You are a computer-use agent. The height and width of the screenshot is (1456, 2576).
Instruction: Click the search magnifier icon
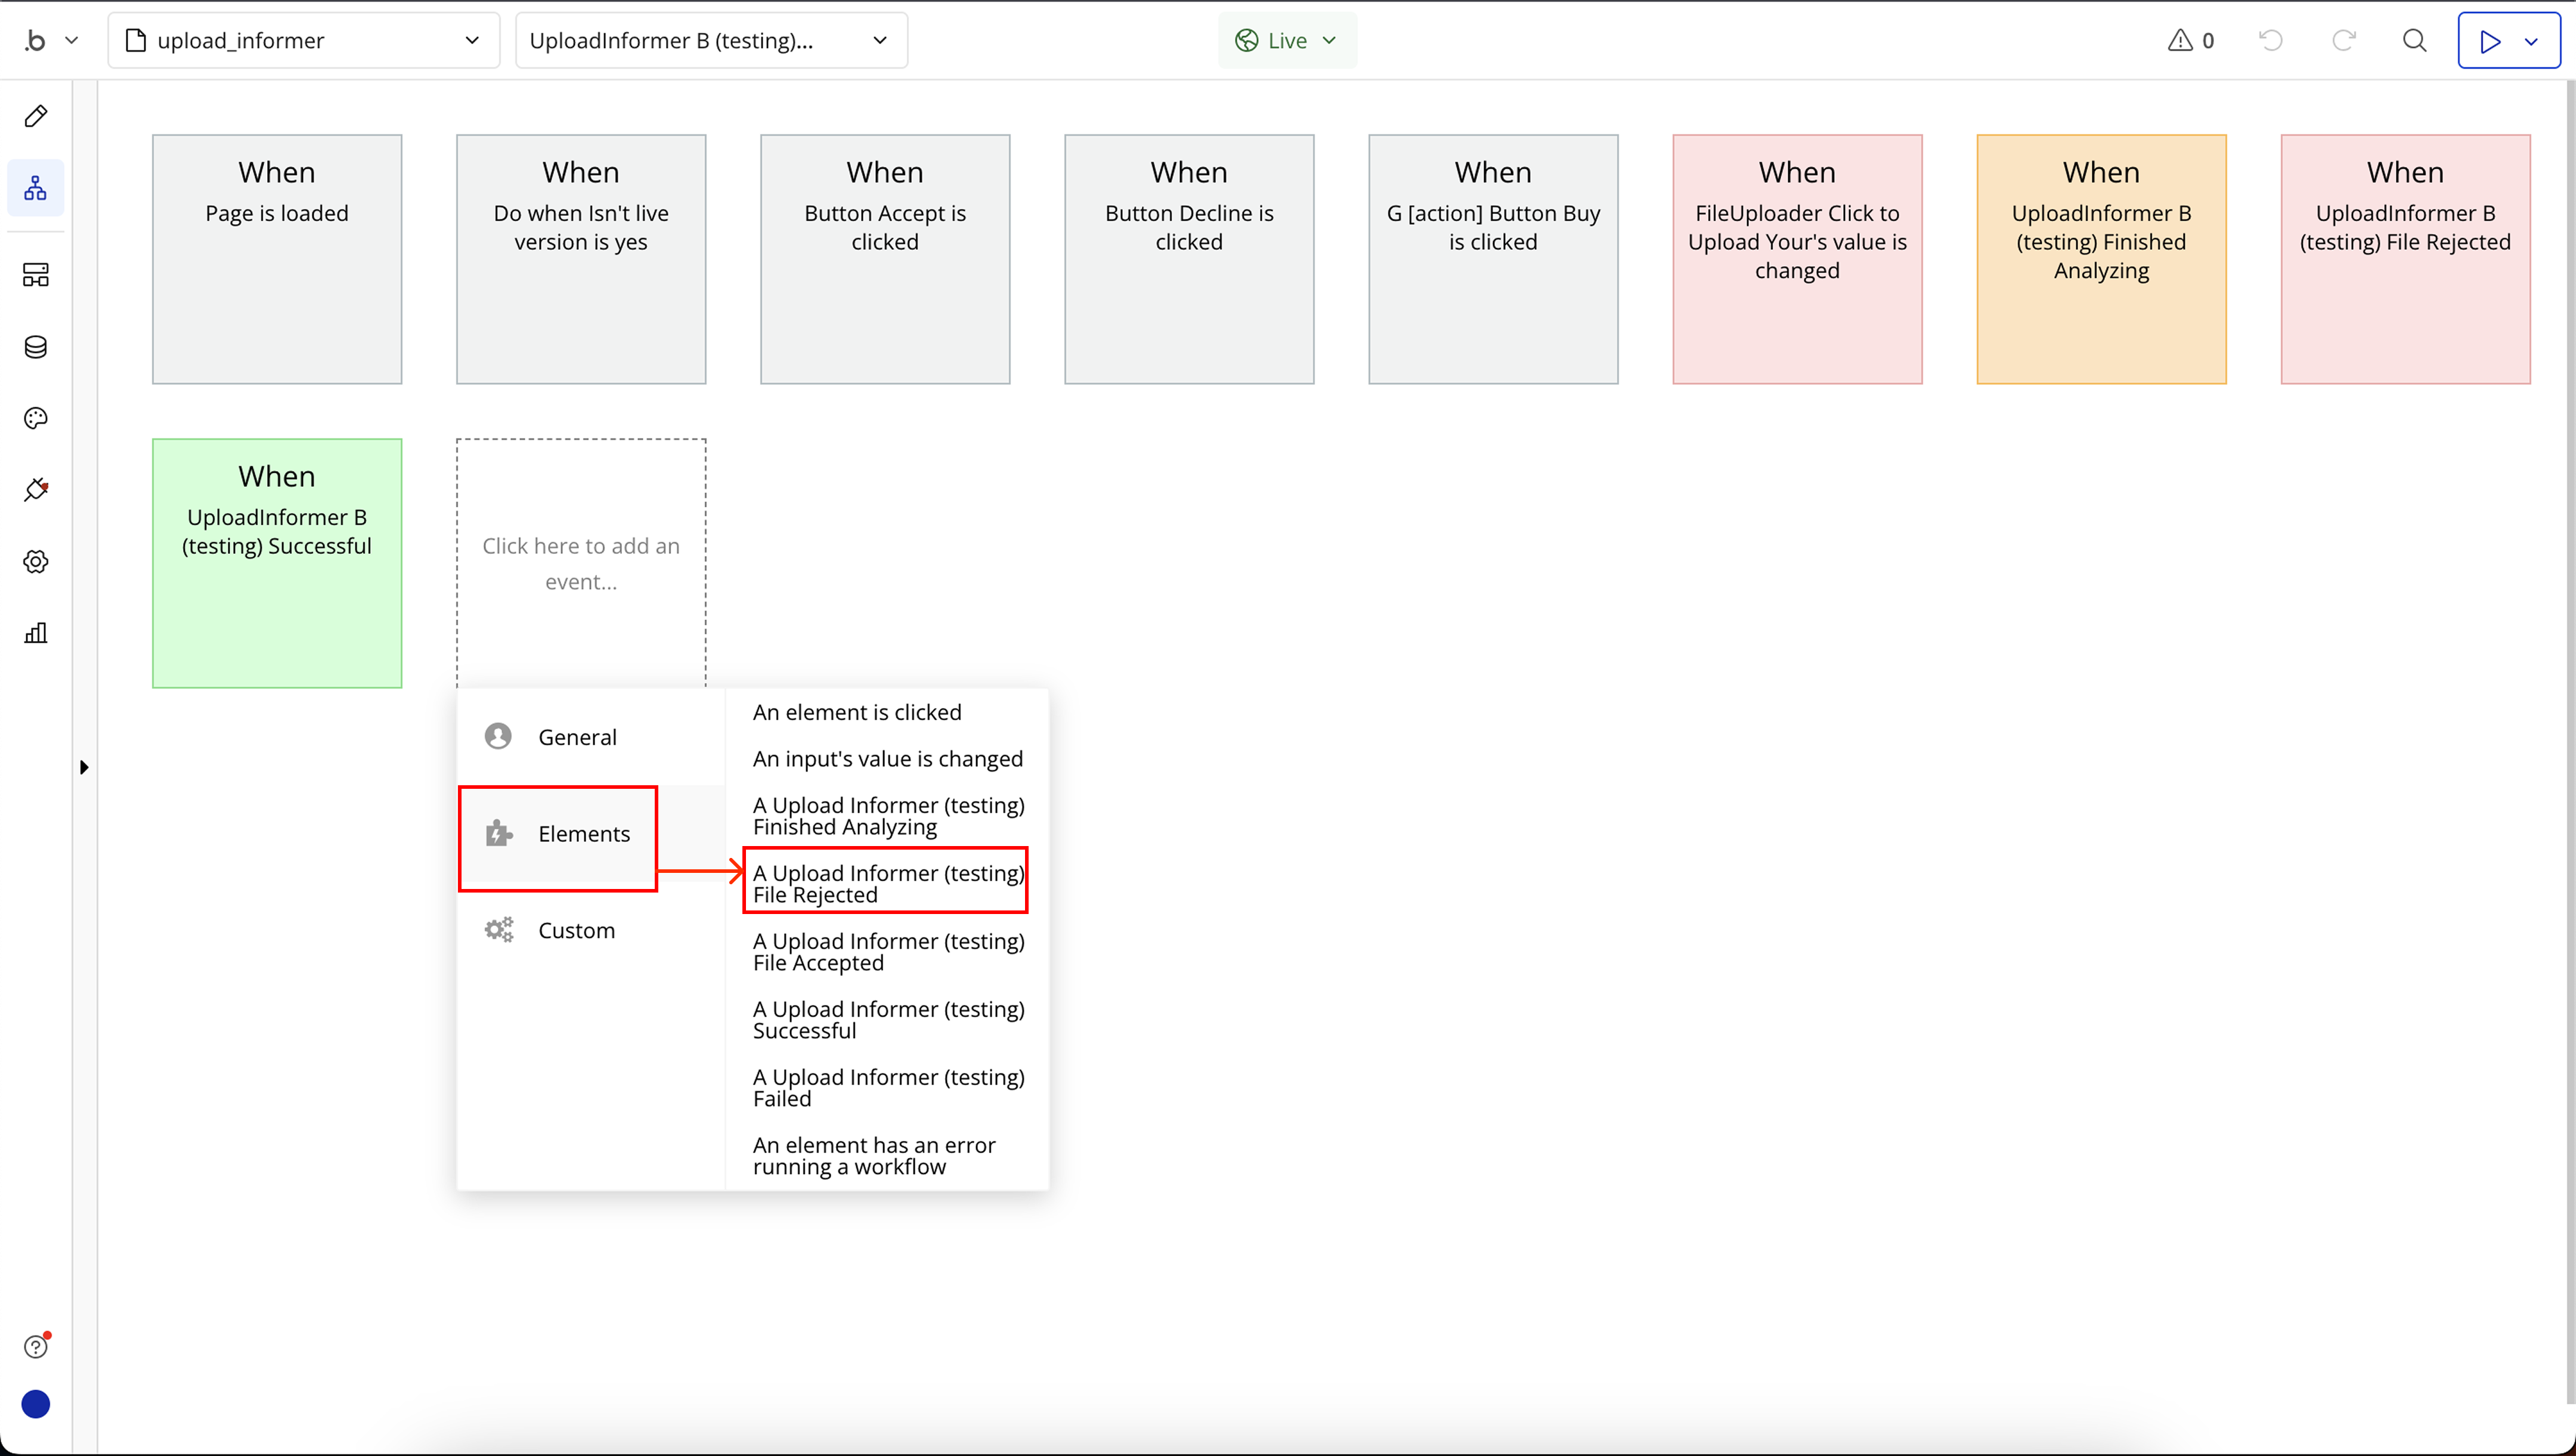2414,40
